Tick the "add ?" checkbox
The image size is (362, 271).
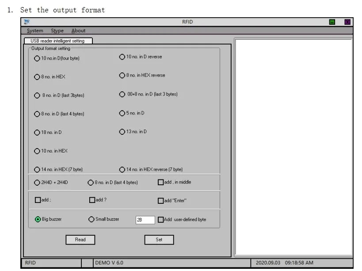pos(92,200)
